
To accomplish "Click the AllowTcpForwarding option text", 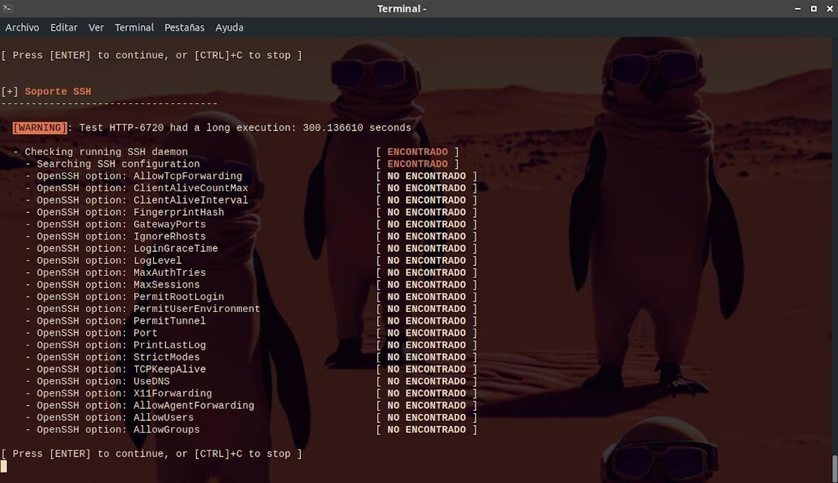I will (187, 176).
